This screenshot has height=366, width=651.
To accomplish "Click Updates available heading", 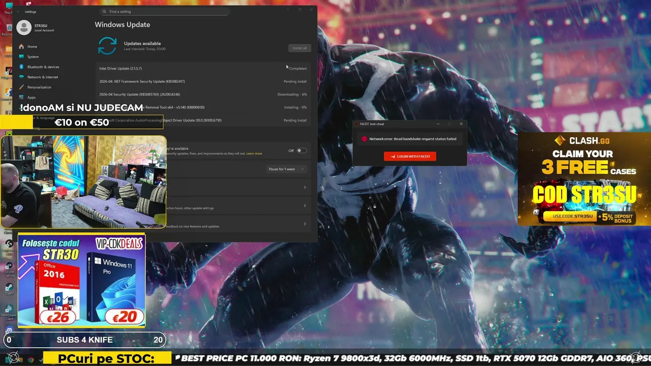I will click(142, 43).
